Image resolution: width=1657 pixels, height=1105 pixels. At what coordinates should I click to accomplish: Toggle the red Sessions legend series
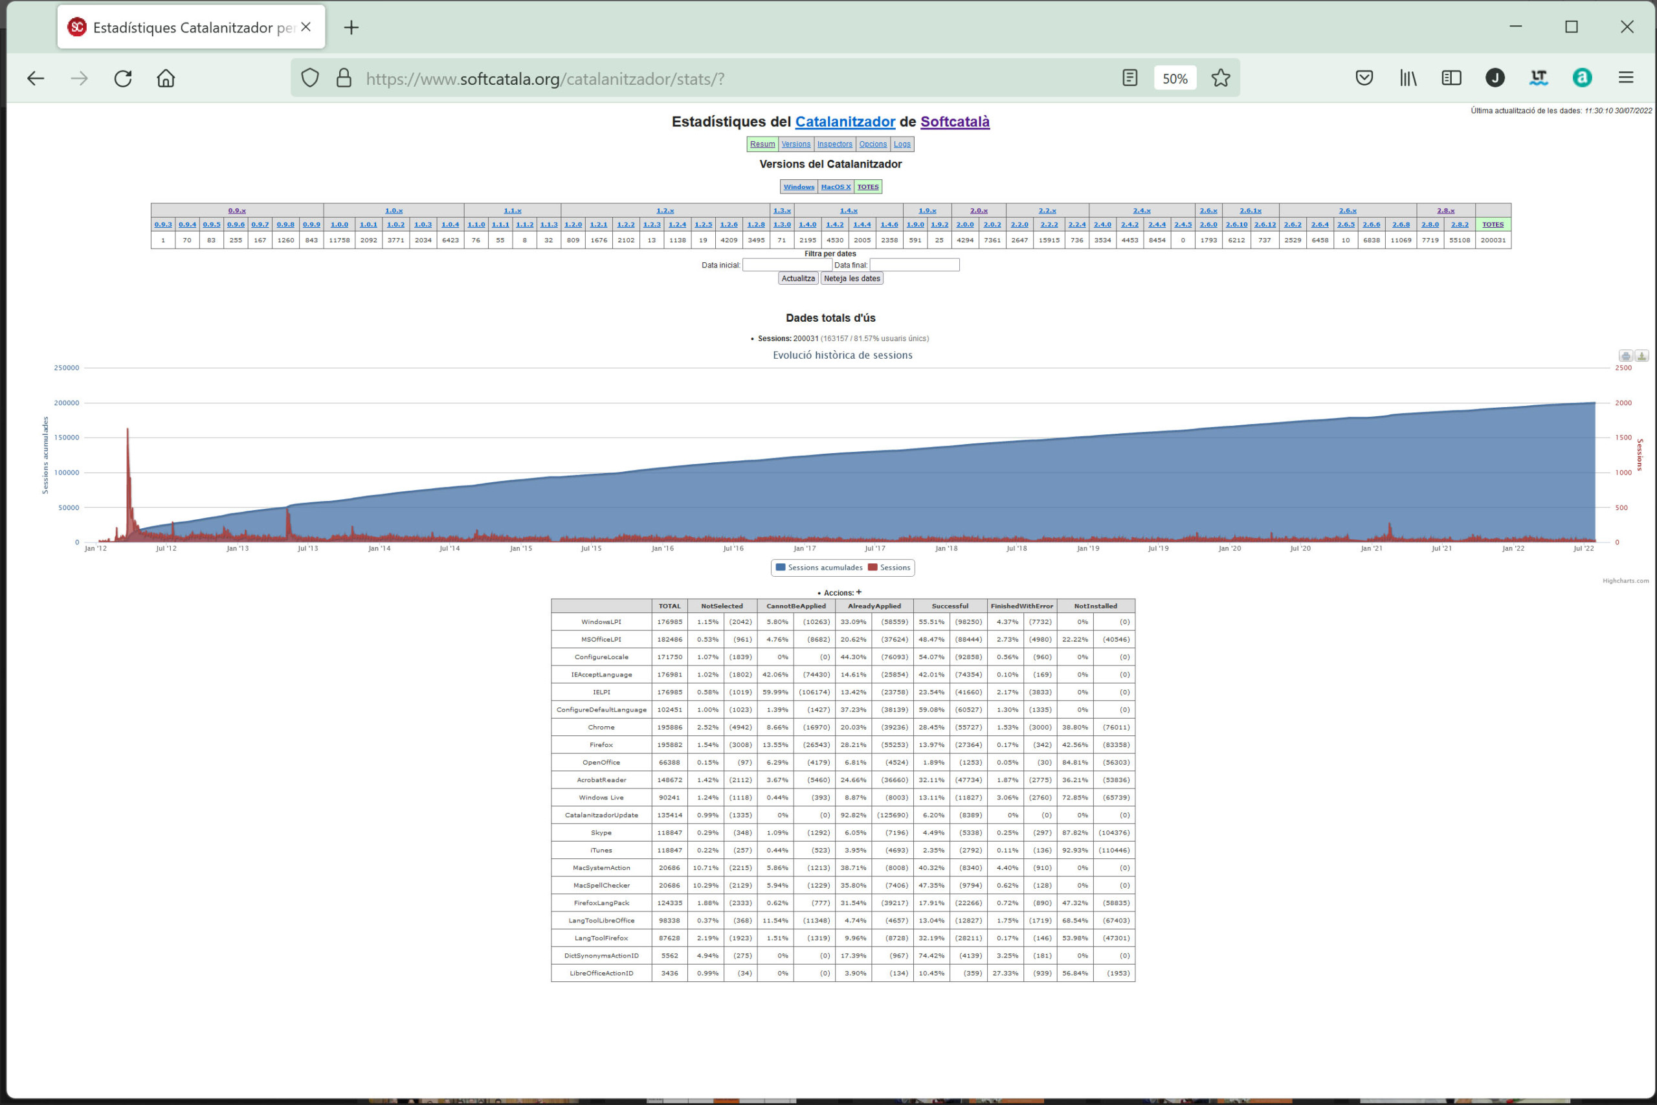(x=889, y=567)
